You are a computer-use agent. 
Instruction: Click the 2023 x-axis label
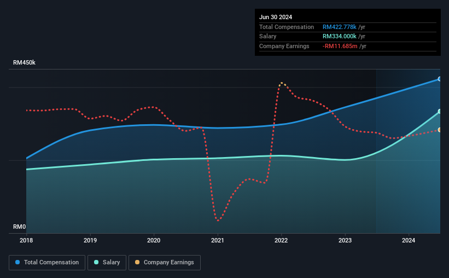[x=345, y=240]
